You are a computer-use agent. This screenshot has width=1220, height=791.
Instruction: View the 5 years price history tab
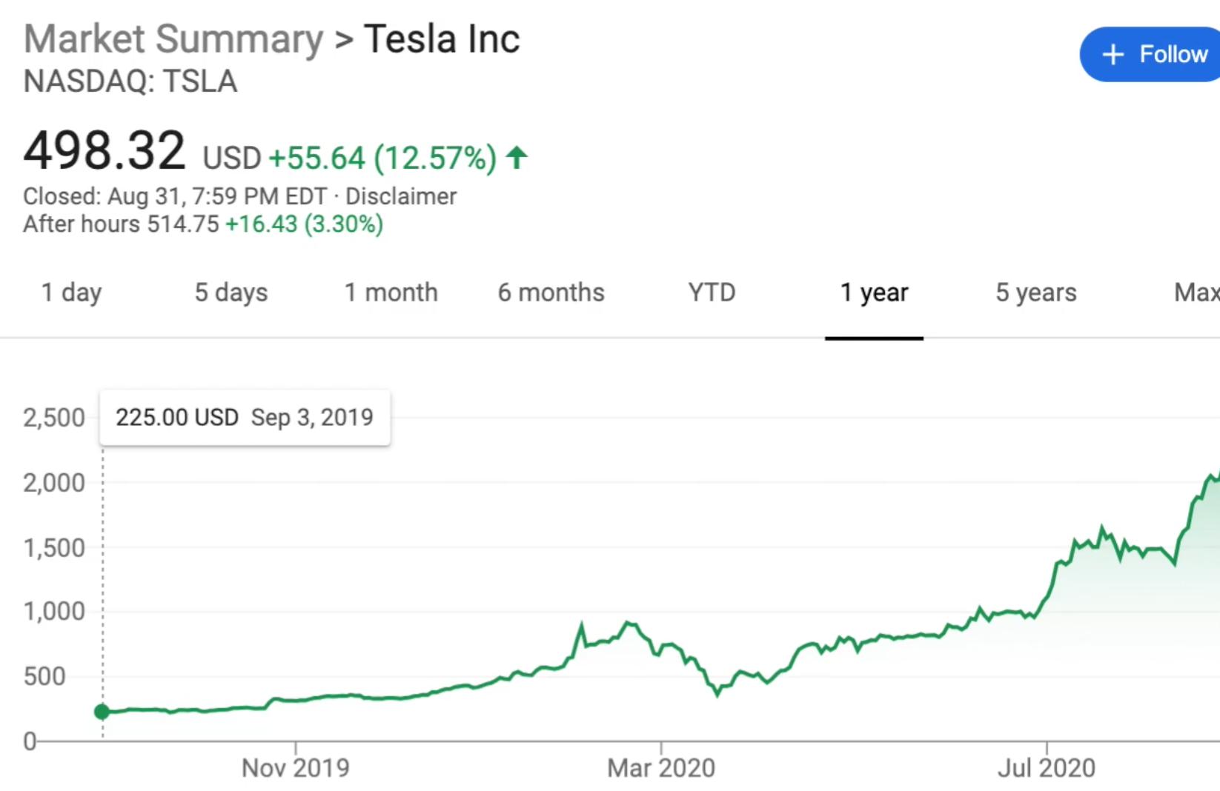1035,293
